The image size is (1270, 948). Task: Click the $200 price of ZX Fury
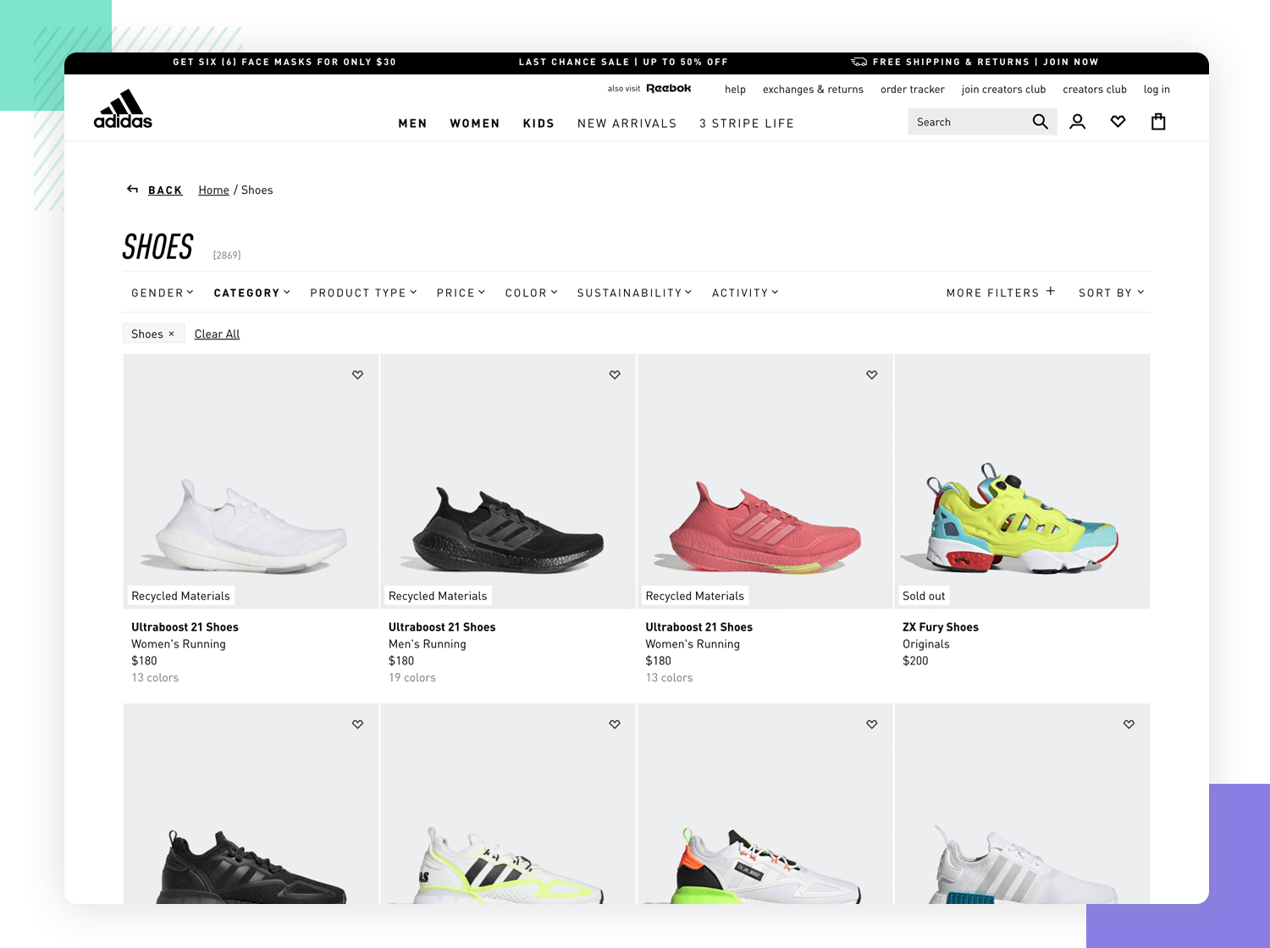click(x=915, y=661)
